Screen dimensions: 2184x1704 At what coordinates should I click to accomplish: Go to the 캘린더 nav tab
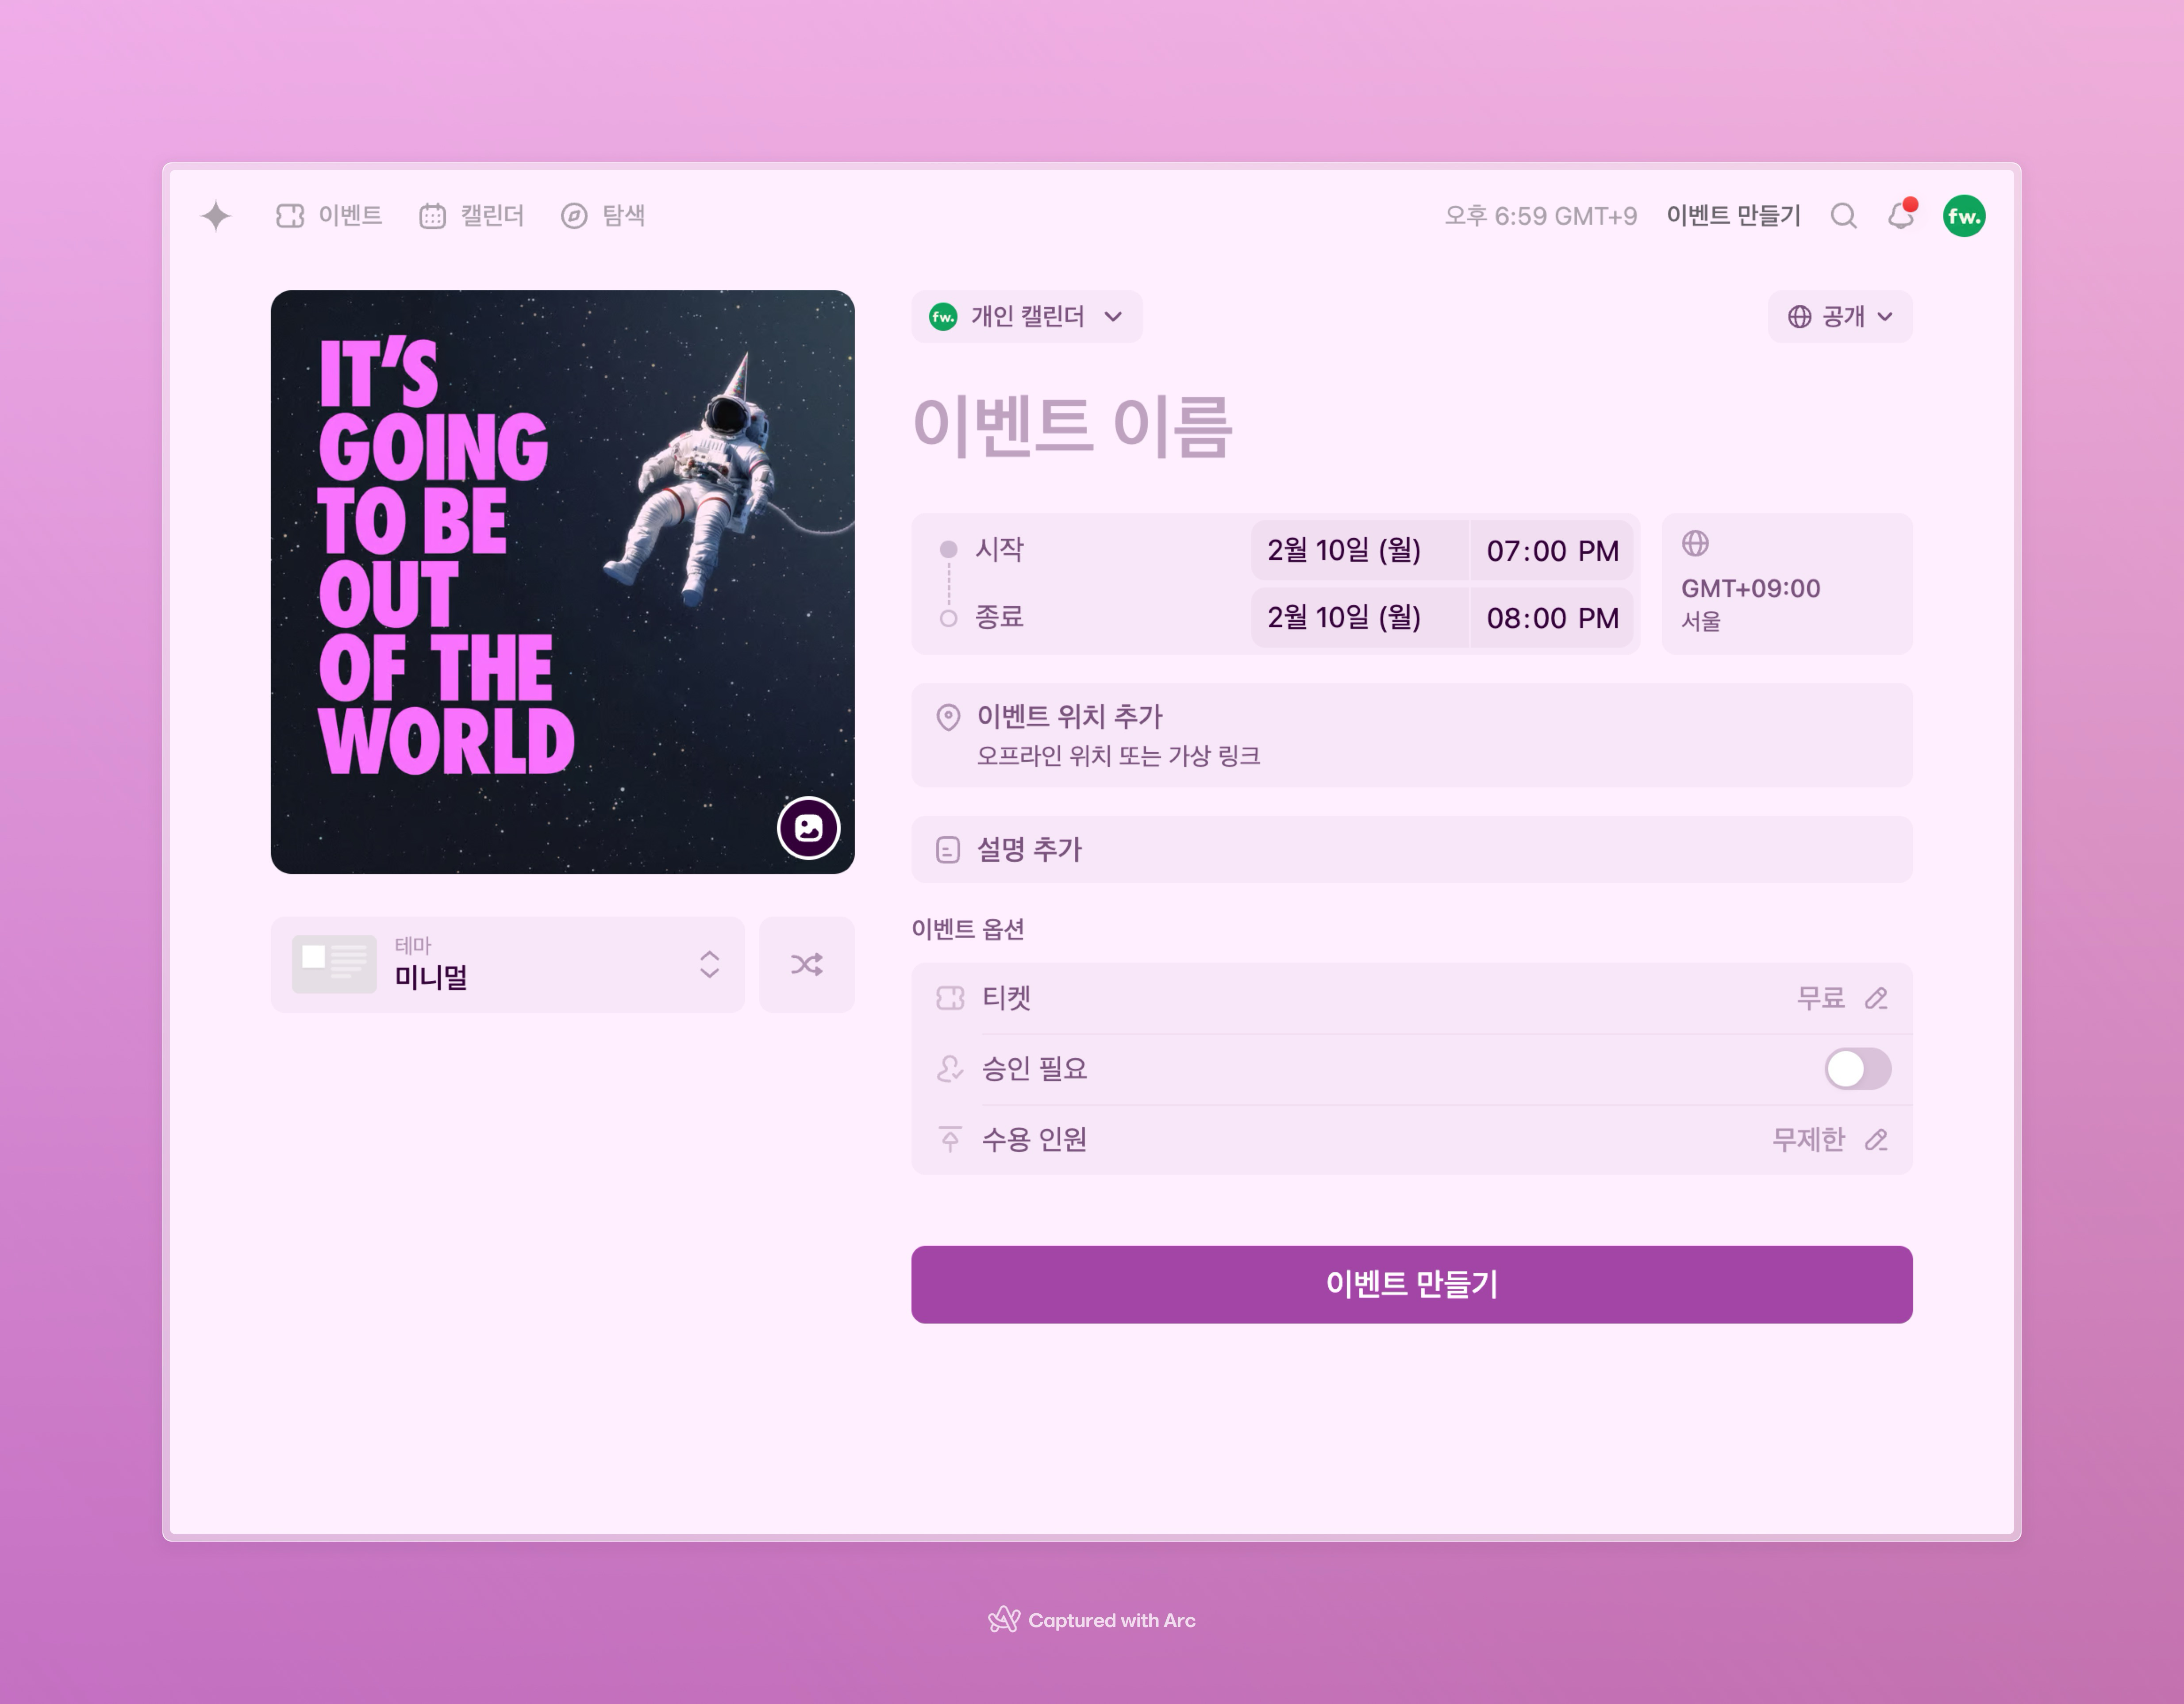pyautogui.click(x=472, y=216)
